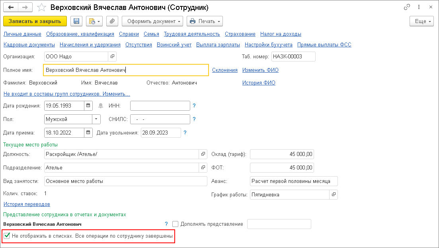Image resolution: width=439 pixels, height=248 pixels.
Task: Go to the Справки section
Action: click(x=129, y=34)
